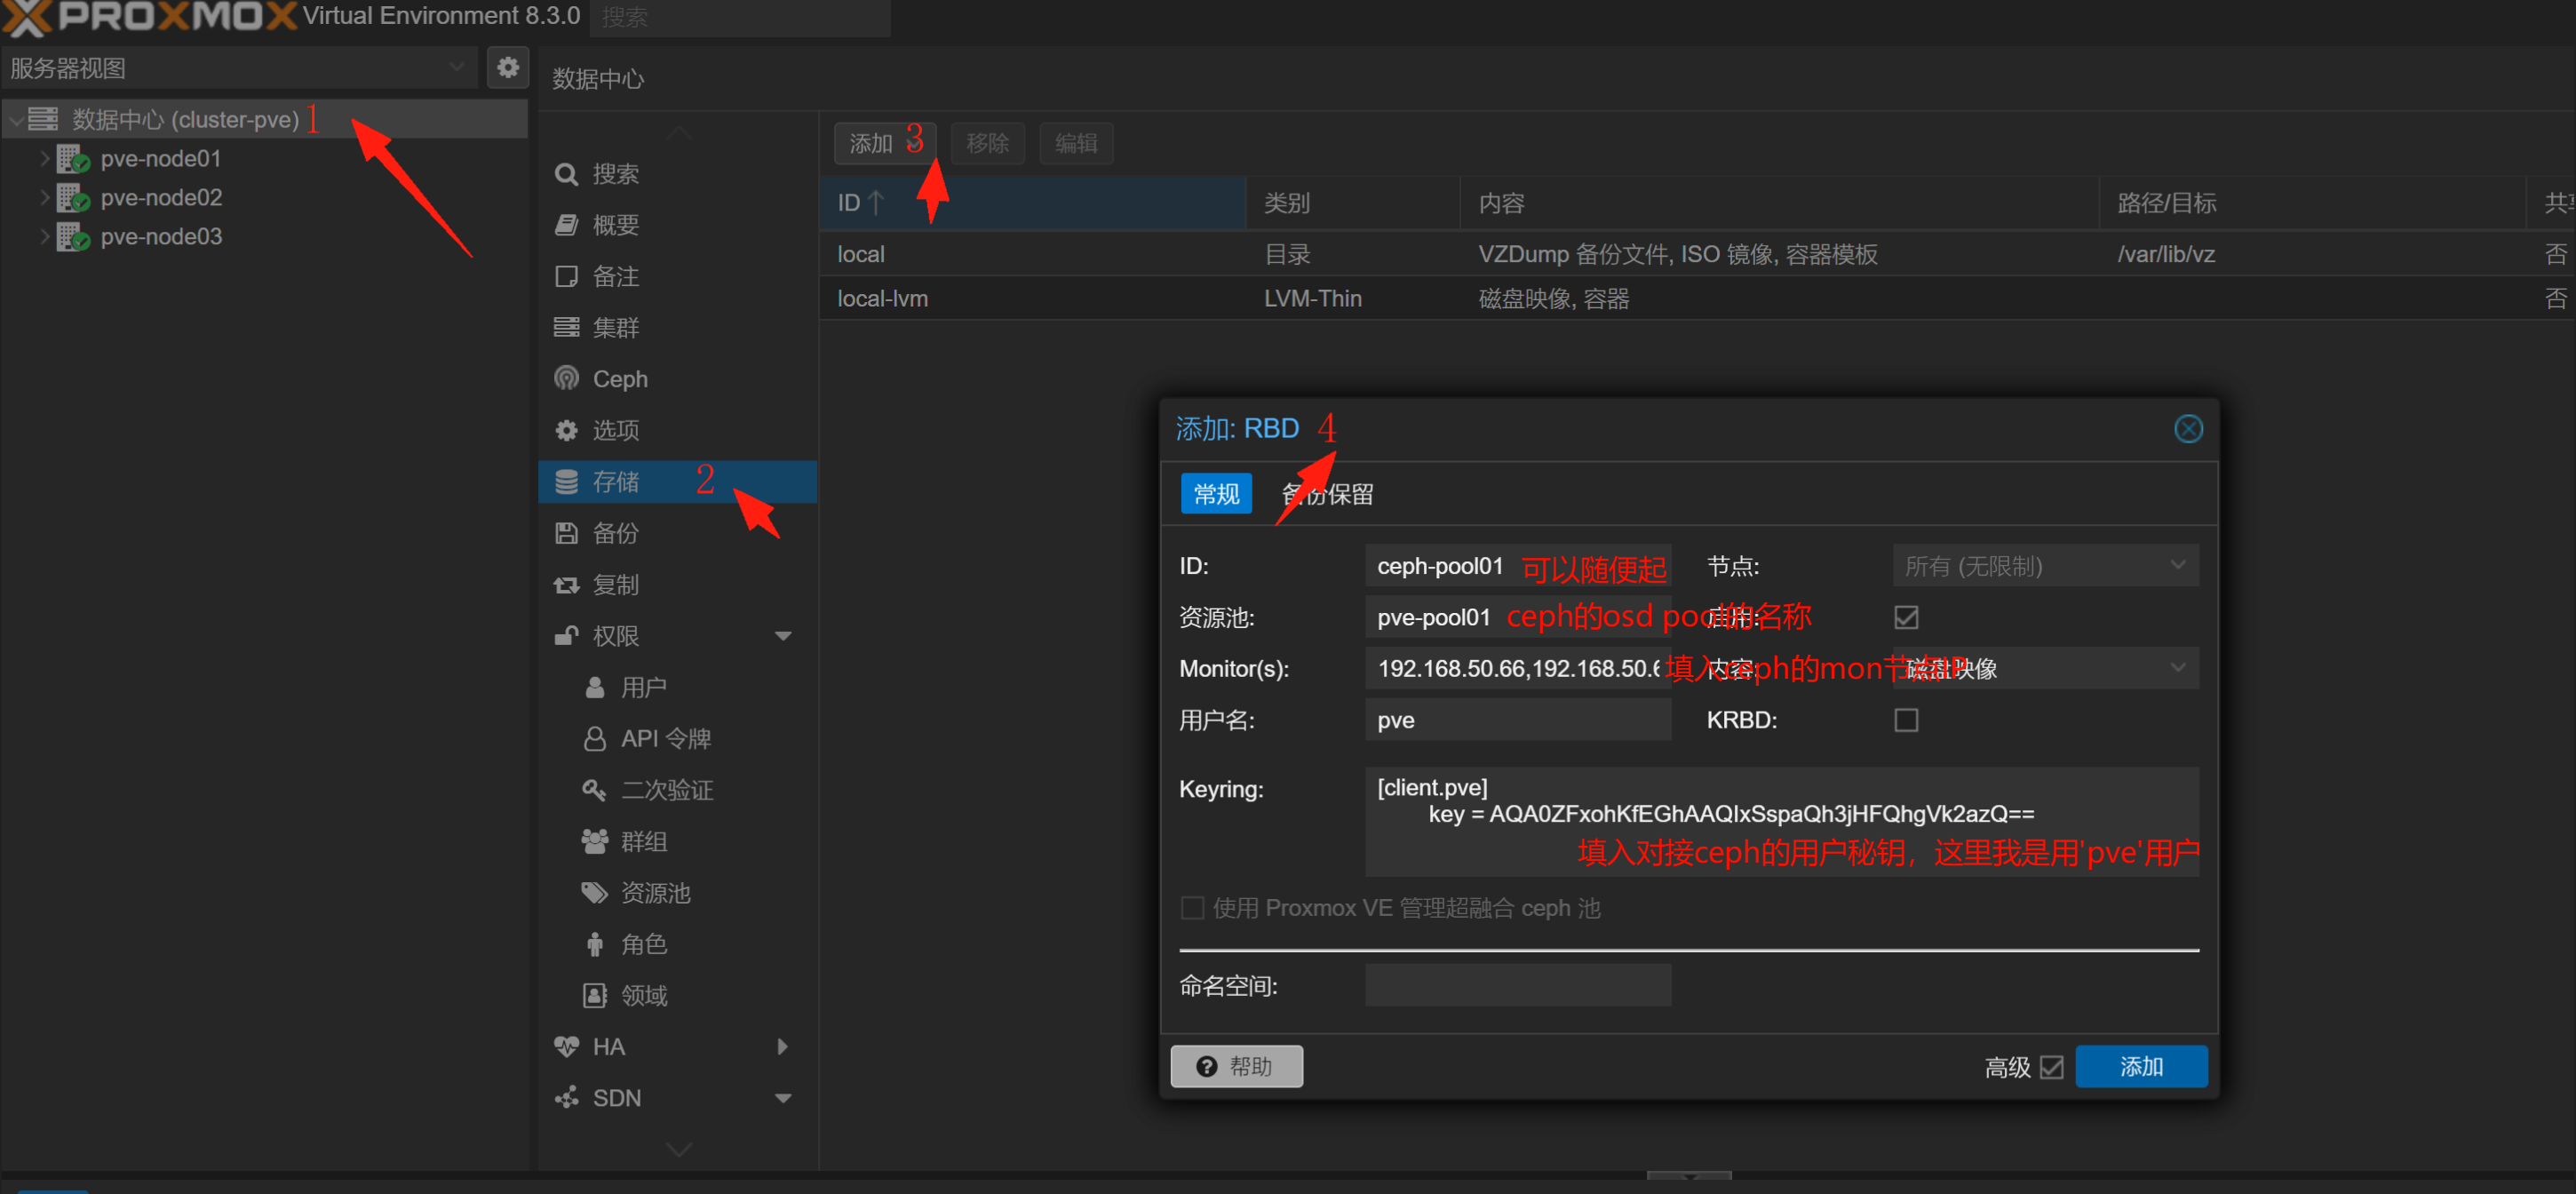
Task: Sort by the Type (类别) column header
Action: click(x=1353, y=203)
